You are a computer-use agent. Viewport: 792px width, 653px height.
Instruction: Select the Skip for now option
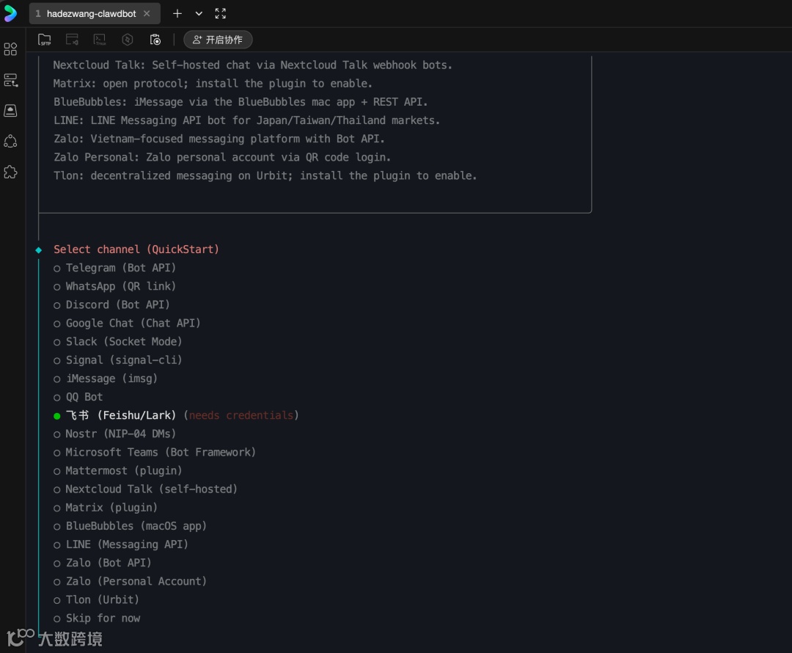[x=97, y=619]
